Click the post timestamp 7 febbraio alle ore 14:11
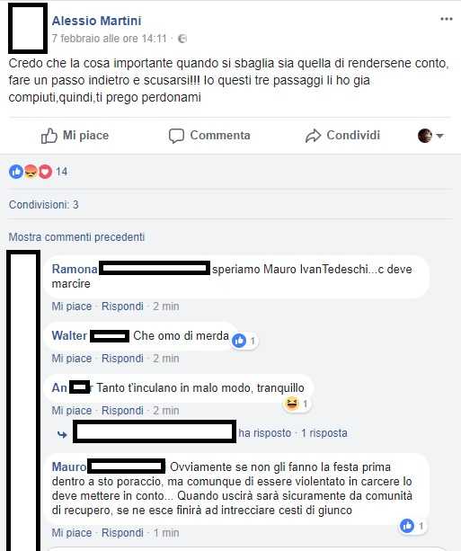This screenshot has height=551, width=461. coord(110,39)
